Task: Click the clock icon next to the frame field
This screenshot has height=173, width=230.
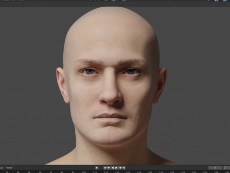Action: [225, 168]
